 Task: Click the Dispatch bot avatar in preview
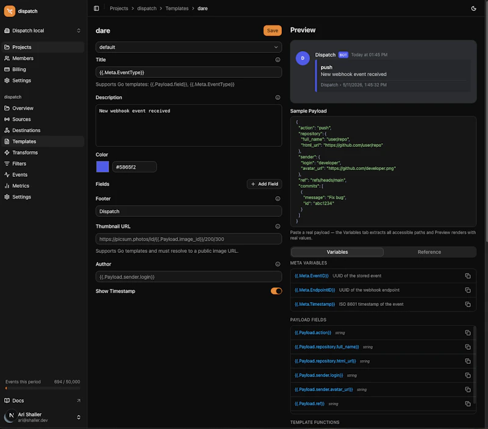pyautogui.click(x=303, y=58)
